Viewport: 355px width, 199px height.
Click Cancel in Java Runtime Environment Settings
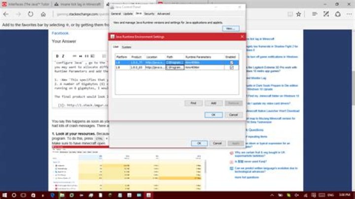(x=233, y=115)
